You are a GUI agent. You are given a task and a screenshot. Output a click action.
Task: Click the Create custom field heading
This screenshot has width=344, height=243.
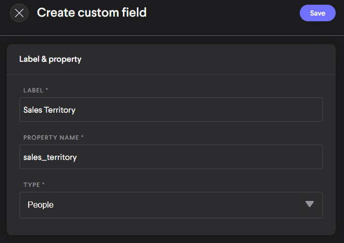[92, 12]
